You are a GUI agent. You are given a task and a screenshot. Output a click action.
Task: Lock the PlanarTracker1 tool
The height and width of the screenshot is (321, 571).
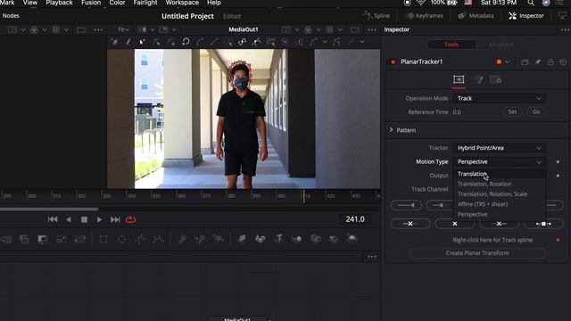click(x=550, y=62)
